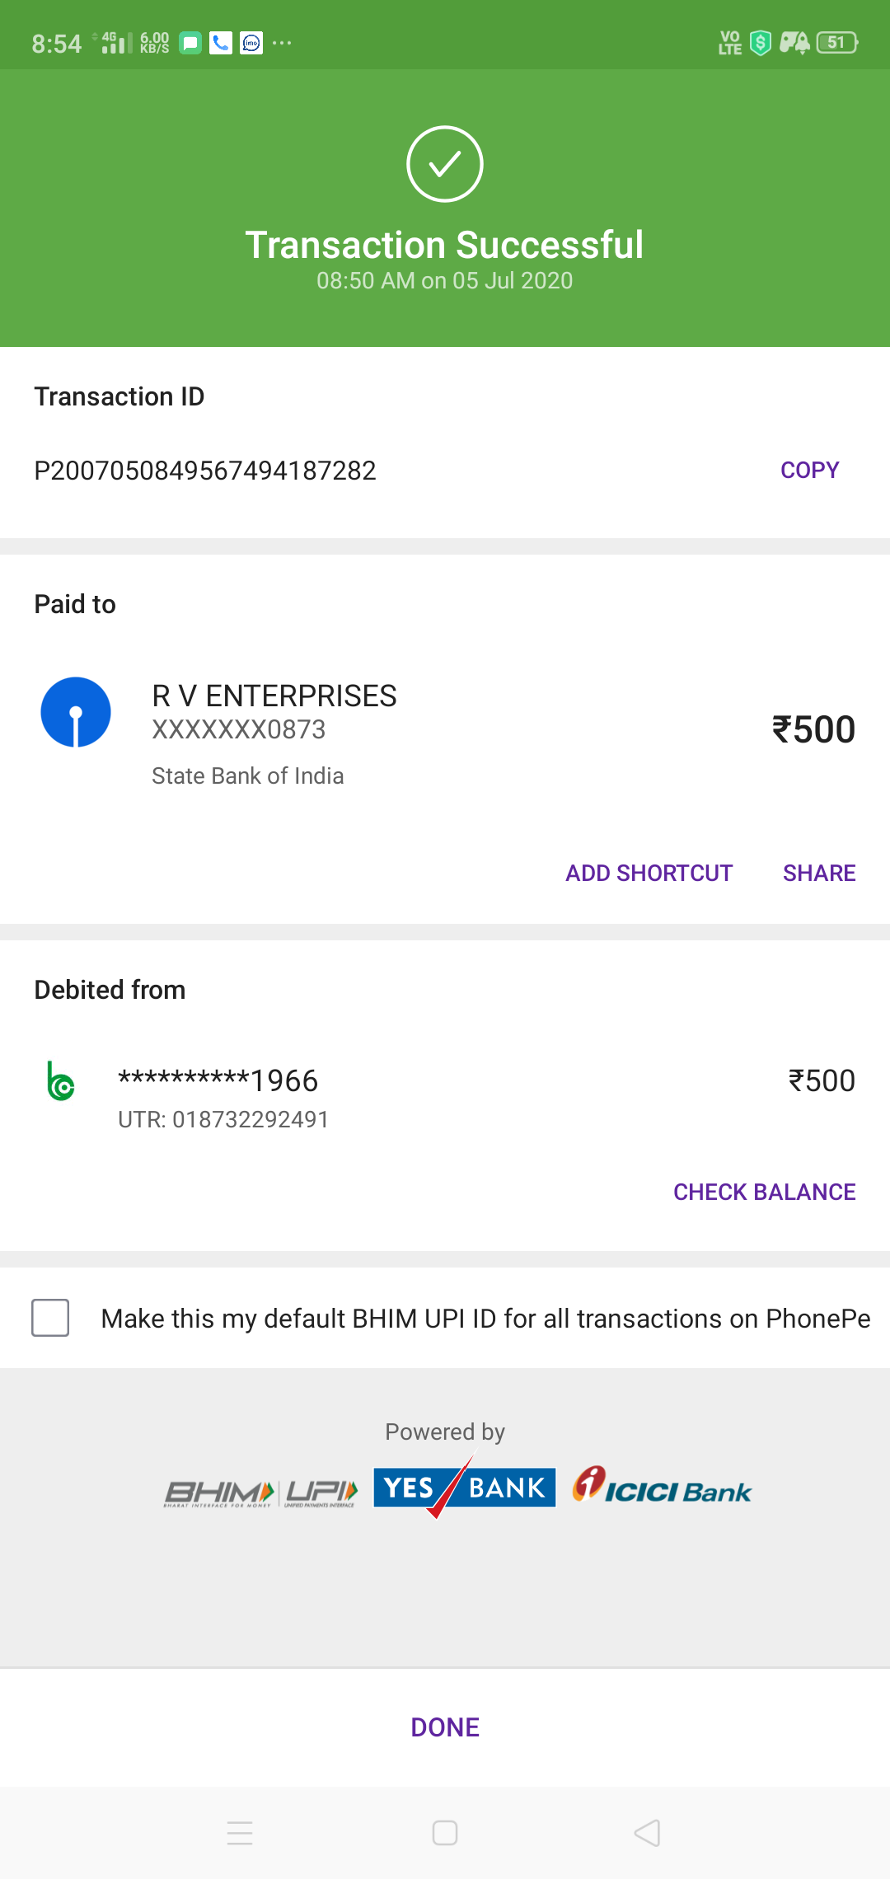
Task: Tap the YES BANK logo
Action: [x=464, y=1488]
